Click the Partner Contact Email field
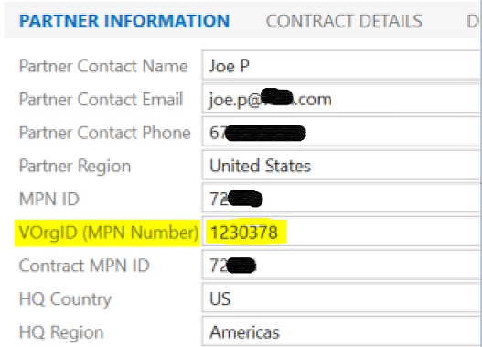Screen dimensions: 482x347 341,99
